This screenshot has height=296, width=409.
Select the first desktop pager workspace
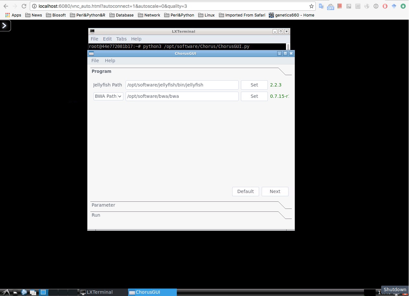coord(43,292)
